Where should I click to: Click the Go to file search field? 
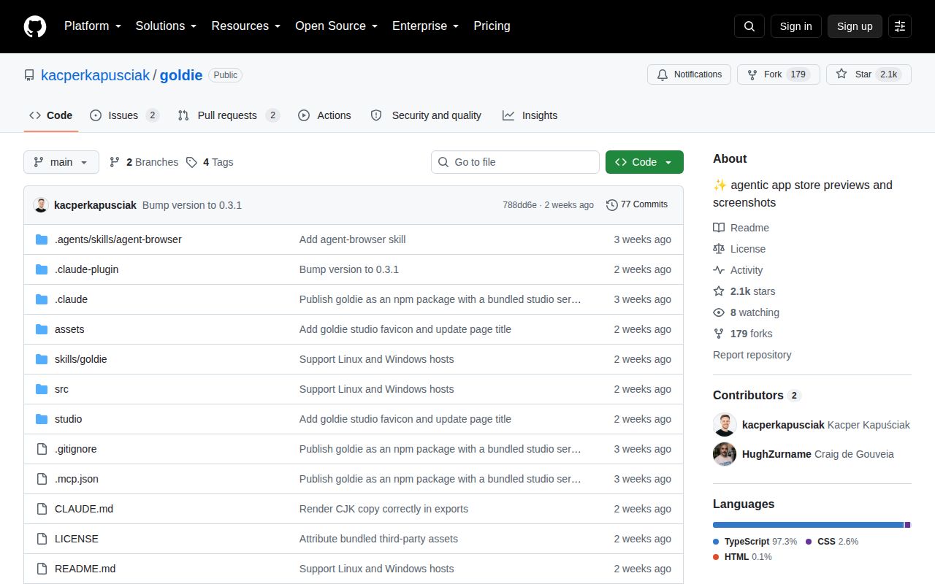[x=515, y=162]
